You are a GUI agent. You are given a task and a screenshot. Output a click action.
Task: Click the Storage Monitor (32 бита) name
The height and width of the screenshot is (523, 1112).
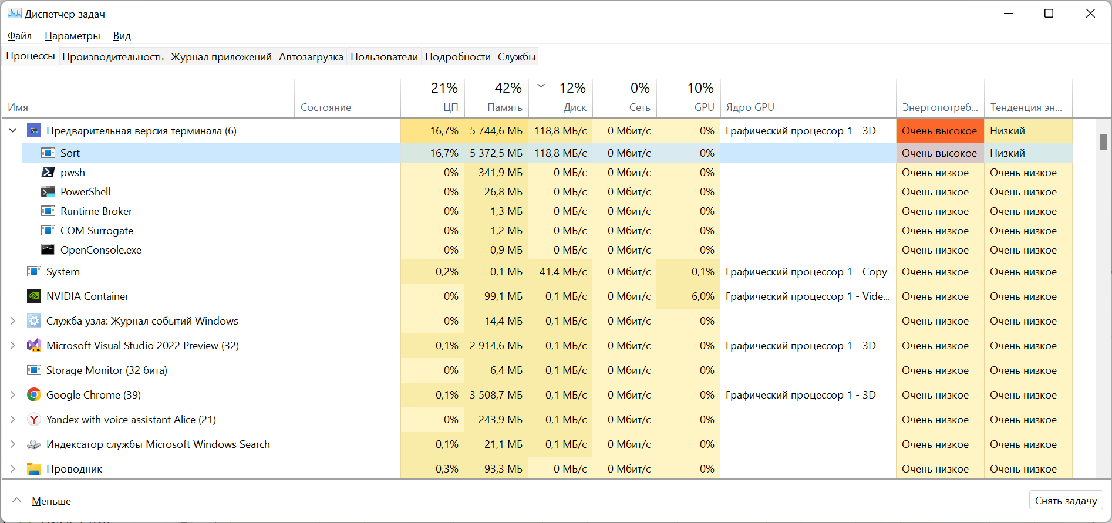(x=107, y=370)
